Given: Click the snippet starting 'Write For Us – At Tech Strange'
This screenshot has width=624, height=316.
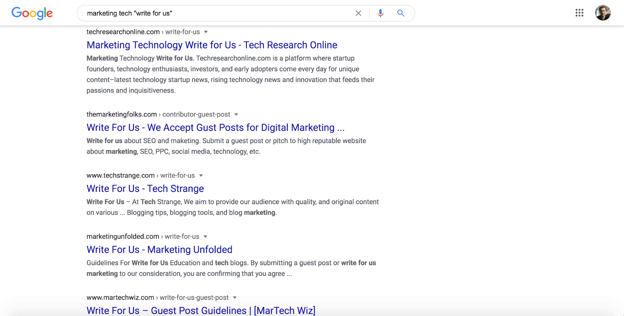Looking at the screenshot, I should coord(233,207).
